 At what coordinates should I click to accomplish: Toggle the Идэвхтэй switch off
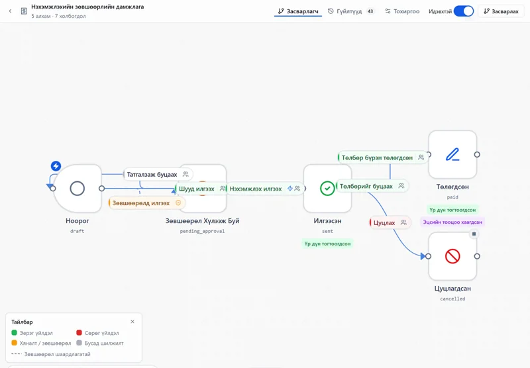click(463, 11)
